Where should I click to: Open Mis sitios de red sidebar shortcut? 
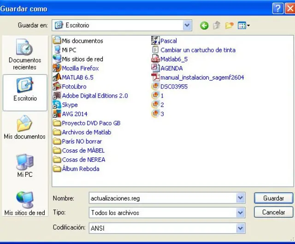coord(25,203)
